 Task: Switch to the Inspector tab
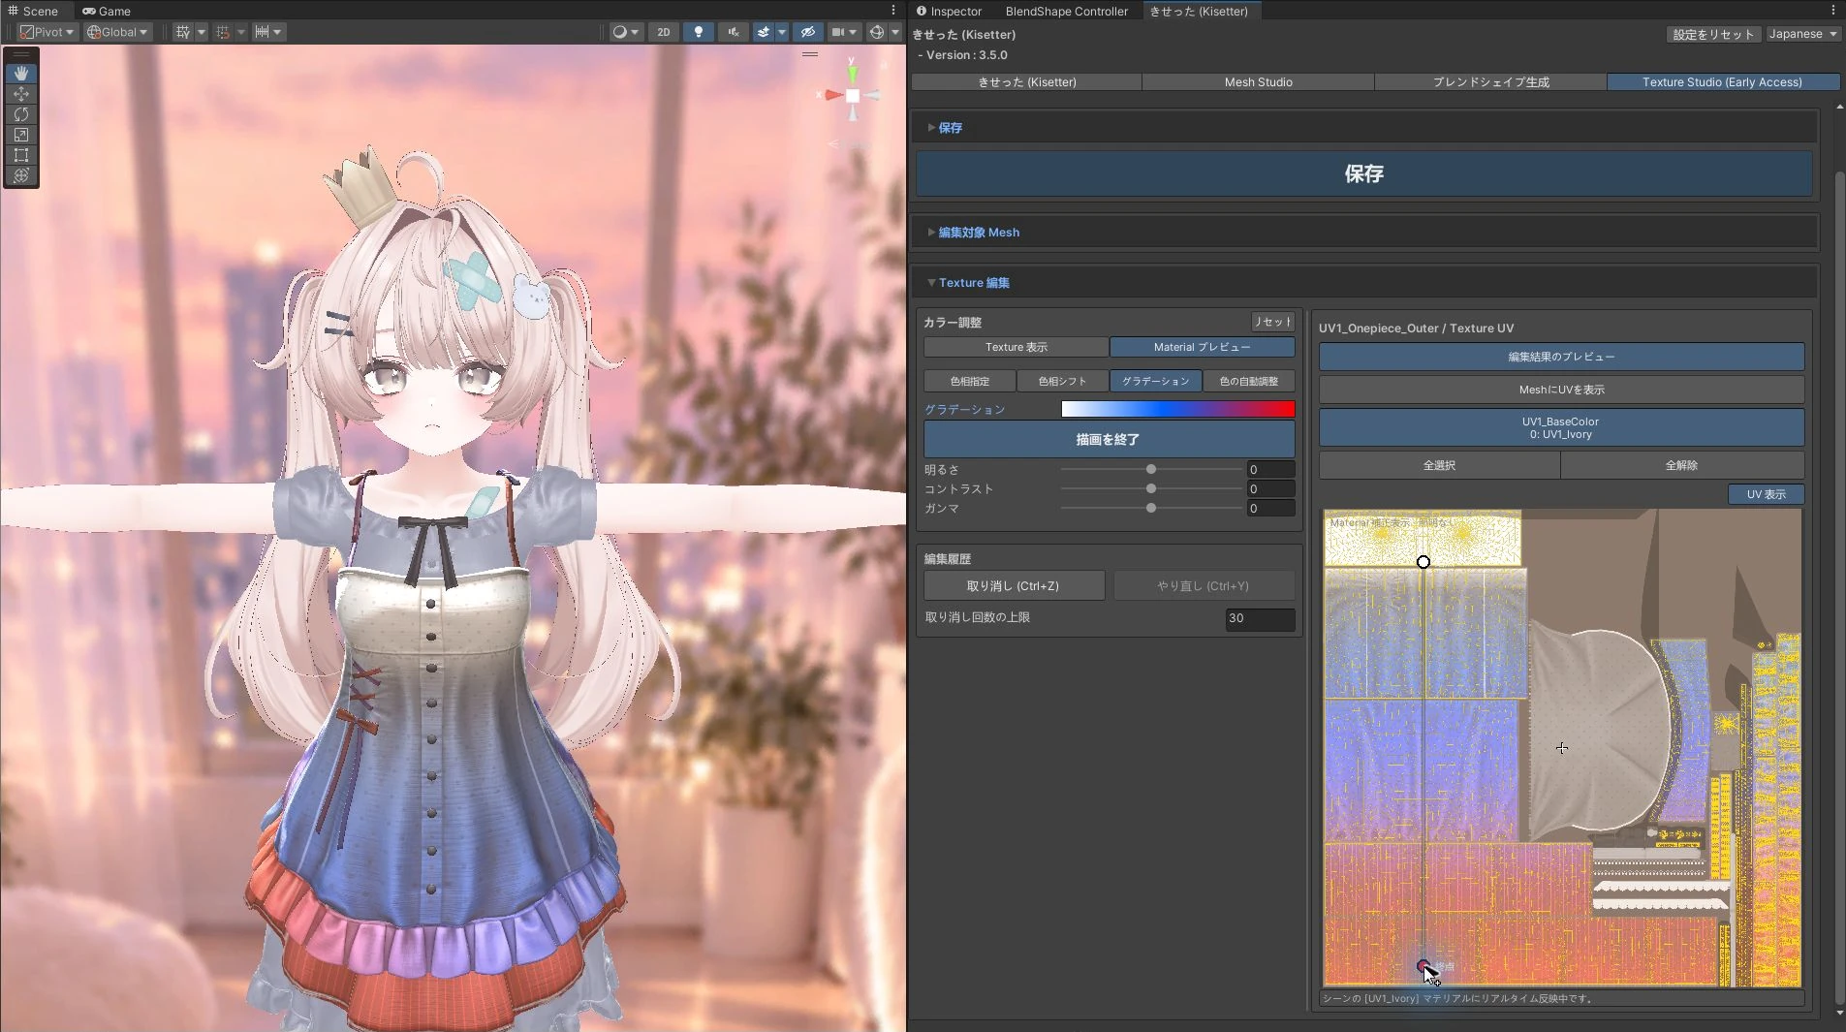pos(950,11)
